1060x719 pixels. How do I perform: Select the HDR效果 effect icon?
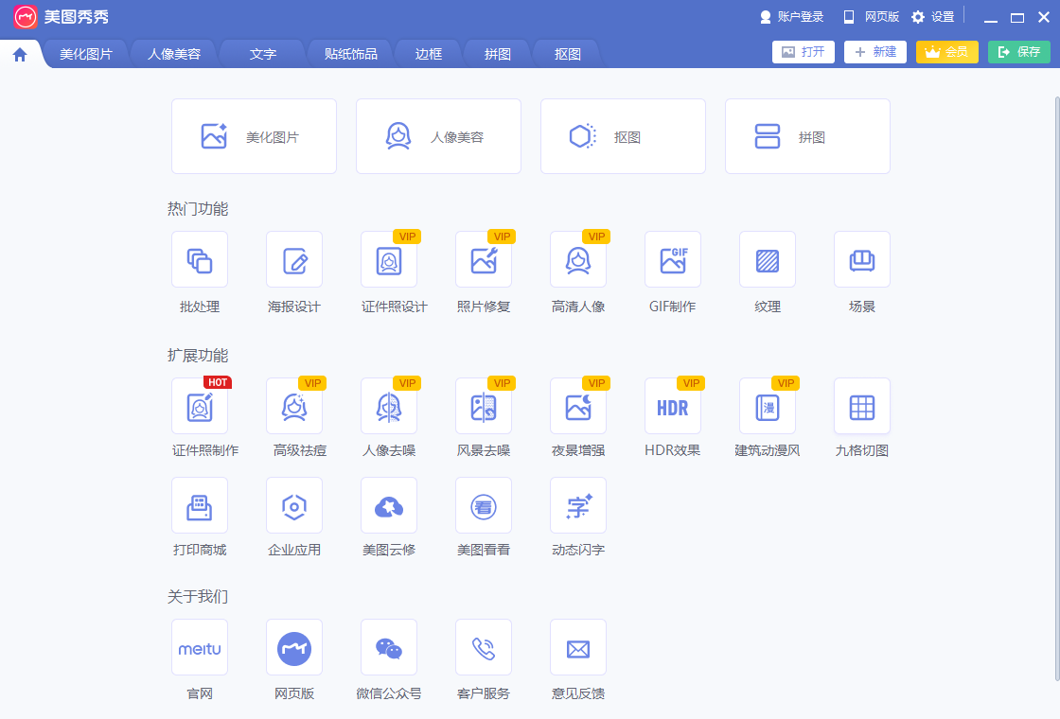[673, 407]
